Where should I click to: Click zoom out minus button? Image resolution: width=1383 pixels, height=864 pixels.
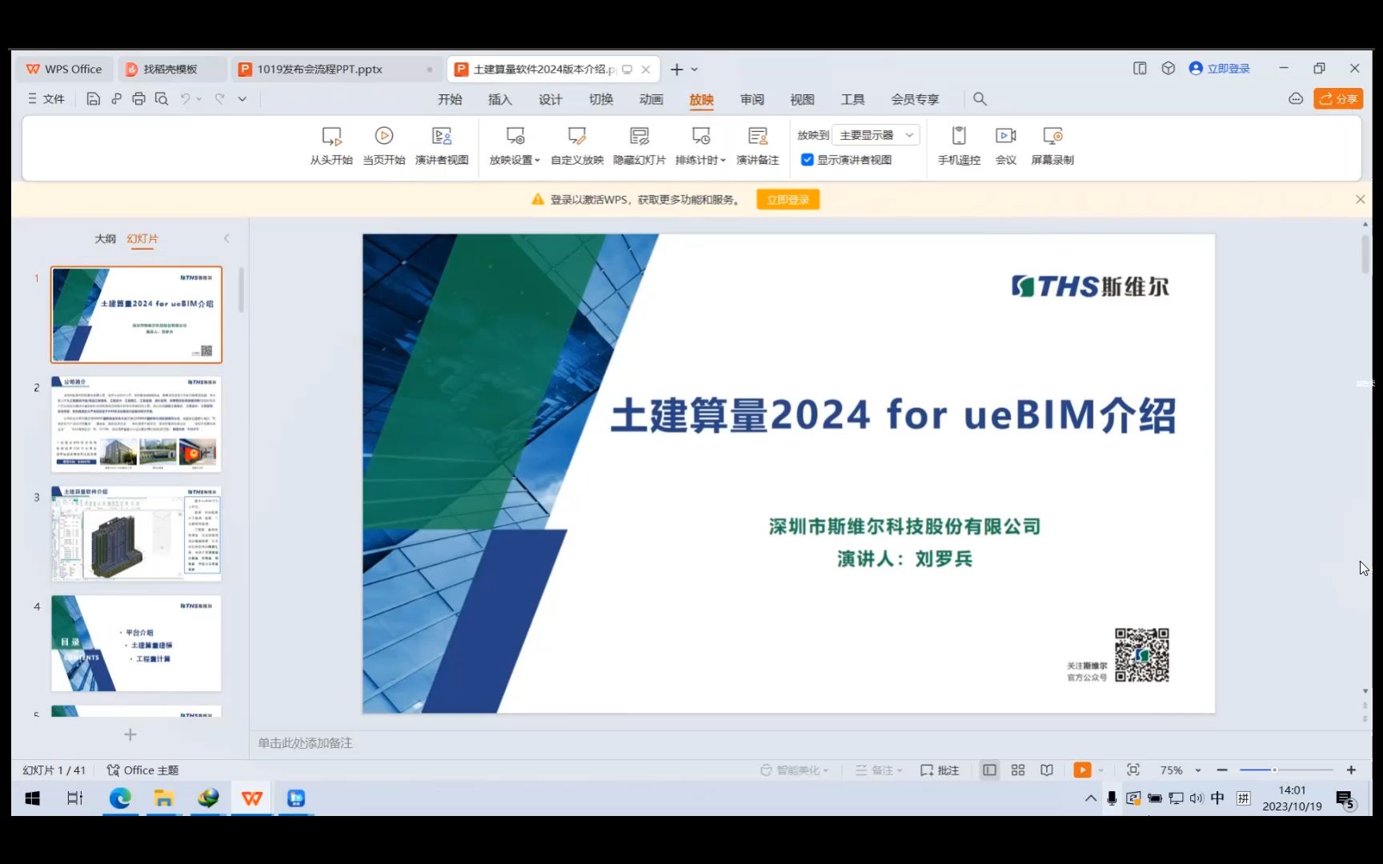point(1222,770)
